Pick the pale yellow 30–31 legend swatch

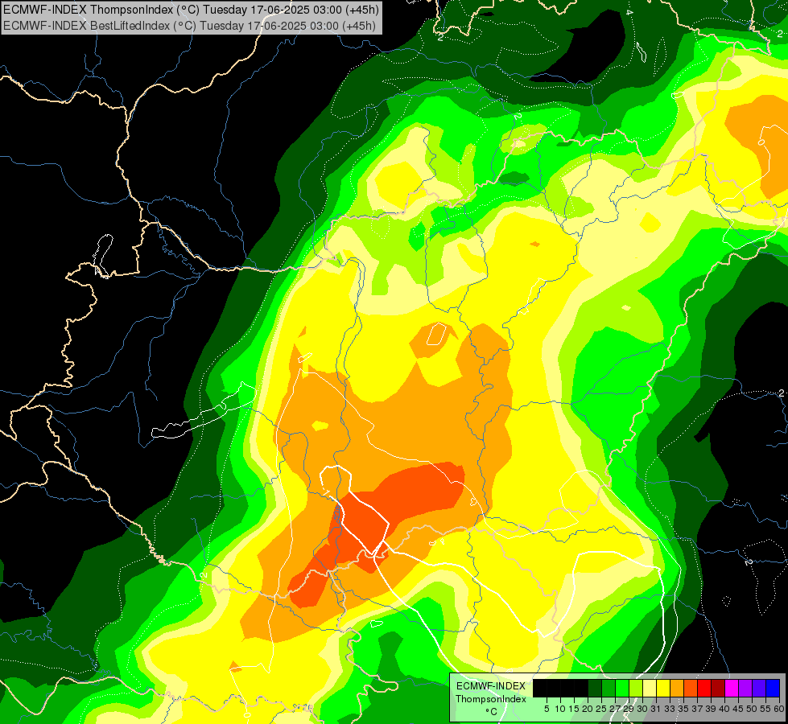coord(650,688)
